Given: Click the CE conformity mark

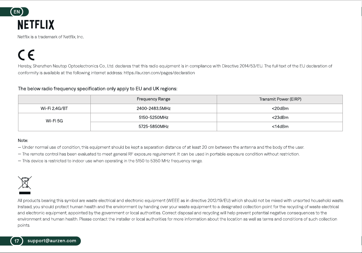Looking at the screenshot, I should tap(26, 55).
